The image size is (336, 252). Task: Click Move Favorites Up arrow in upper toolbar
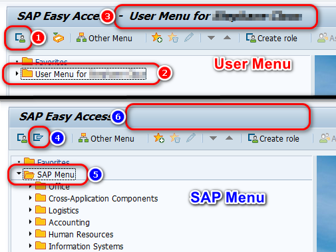coord(227,38)
